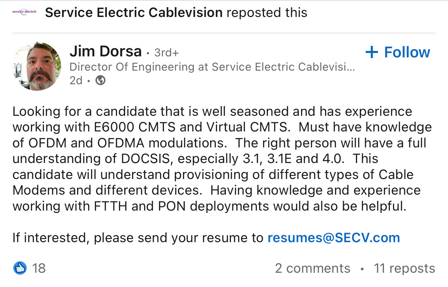This screenshot has height=287, width=448.
Task: Open the Service Electric company logo
Action: pyautogui.click(x=24, y=13)
